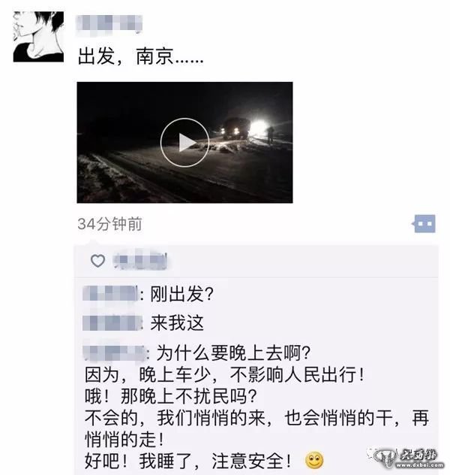Image resolution: width=450 pixels, height=475 pixels.
Task: Tap the blurred poster username
Action: [109, 23]
